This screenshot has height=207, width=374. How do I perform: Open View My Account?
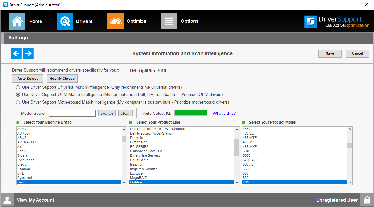[x=36, y=200]
